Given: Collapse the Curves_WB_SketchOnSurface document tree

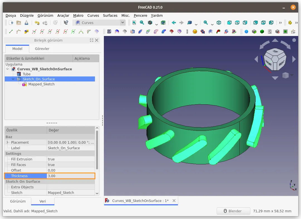Looking at the screenshot, I should pos(8,69).
